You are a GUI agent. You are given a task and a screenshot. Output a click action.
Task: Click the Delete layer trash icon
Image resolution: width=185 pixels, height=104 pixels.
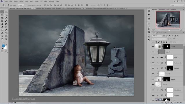pyautogui.click(x=181, y=102)
